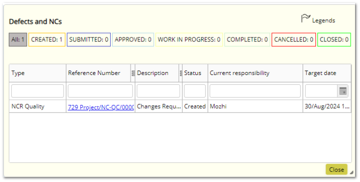The image size is (360, 182).
Task: Focus the Current responsibility filter field
Action: (x=255, y=91)
